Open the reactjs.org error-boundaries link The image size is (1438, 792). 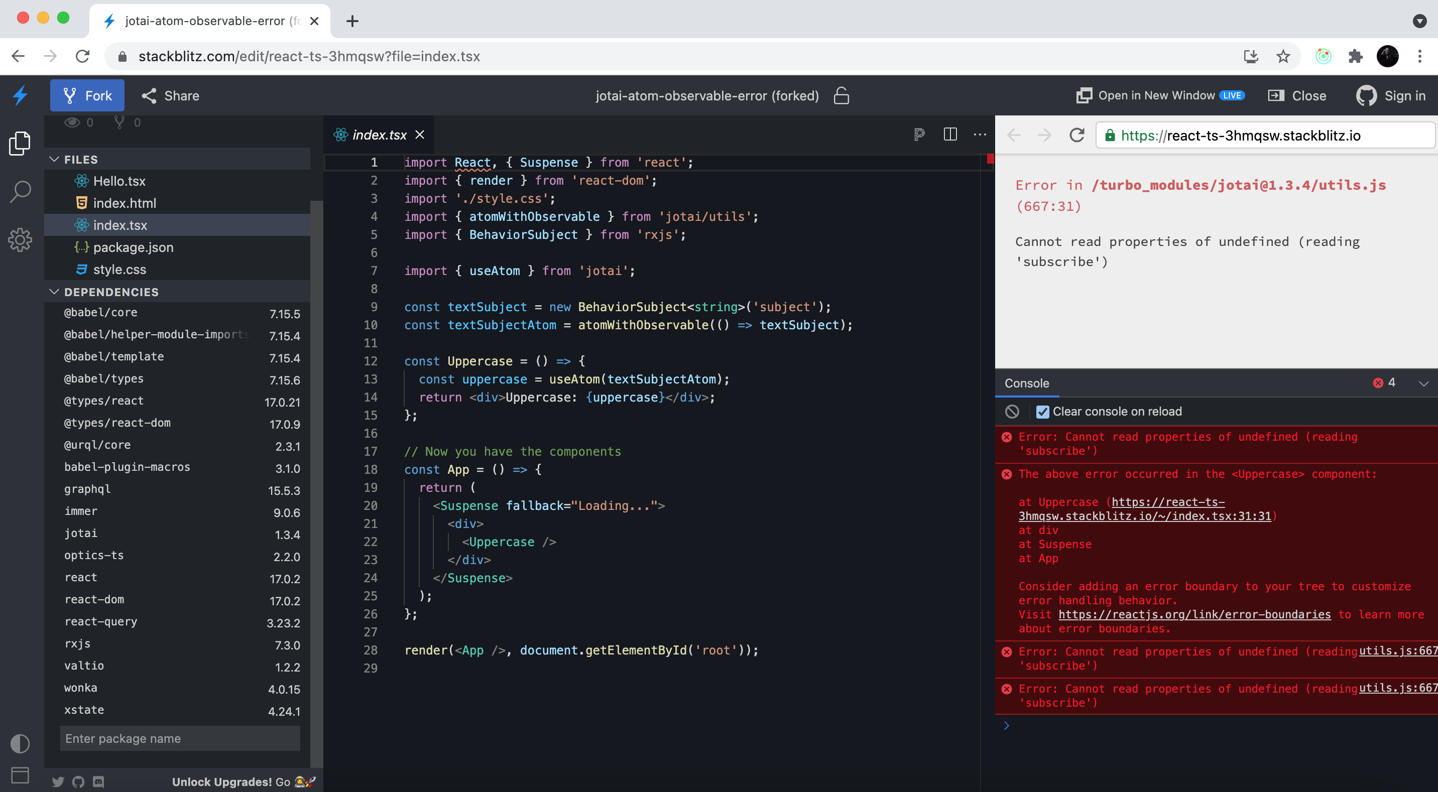point(1194,614)
